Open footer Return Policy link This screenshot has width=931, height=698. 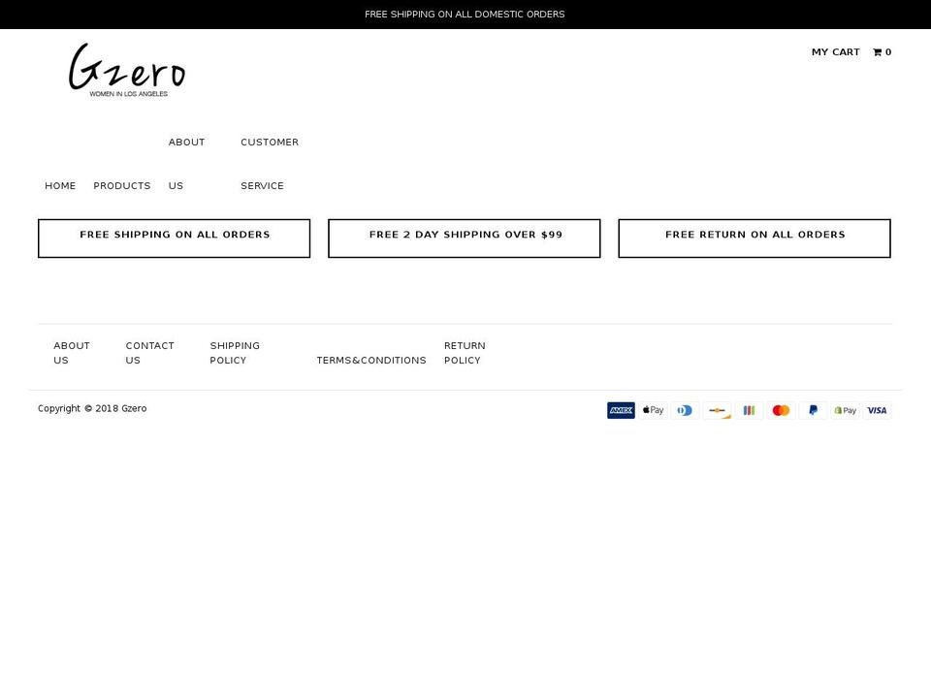coord(465,353)
